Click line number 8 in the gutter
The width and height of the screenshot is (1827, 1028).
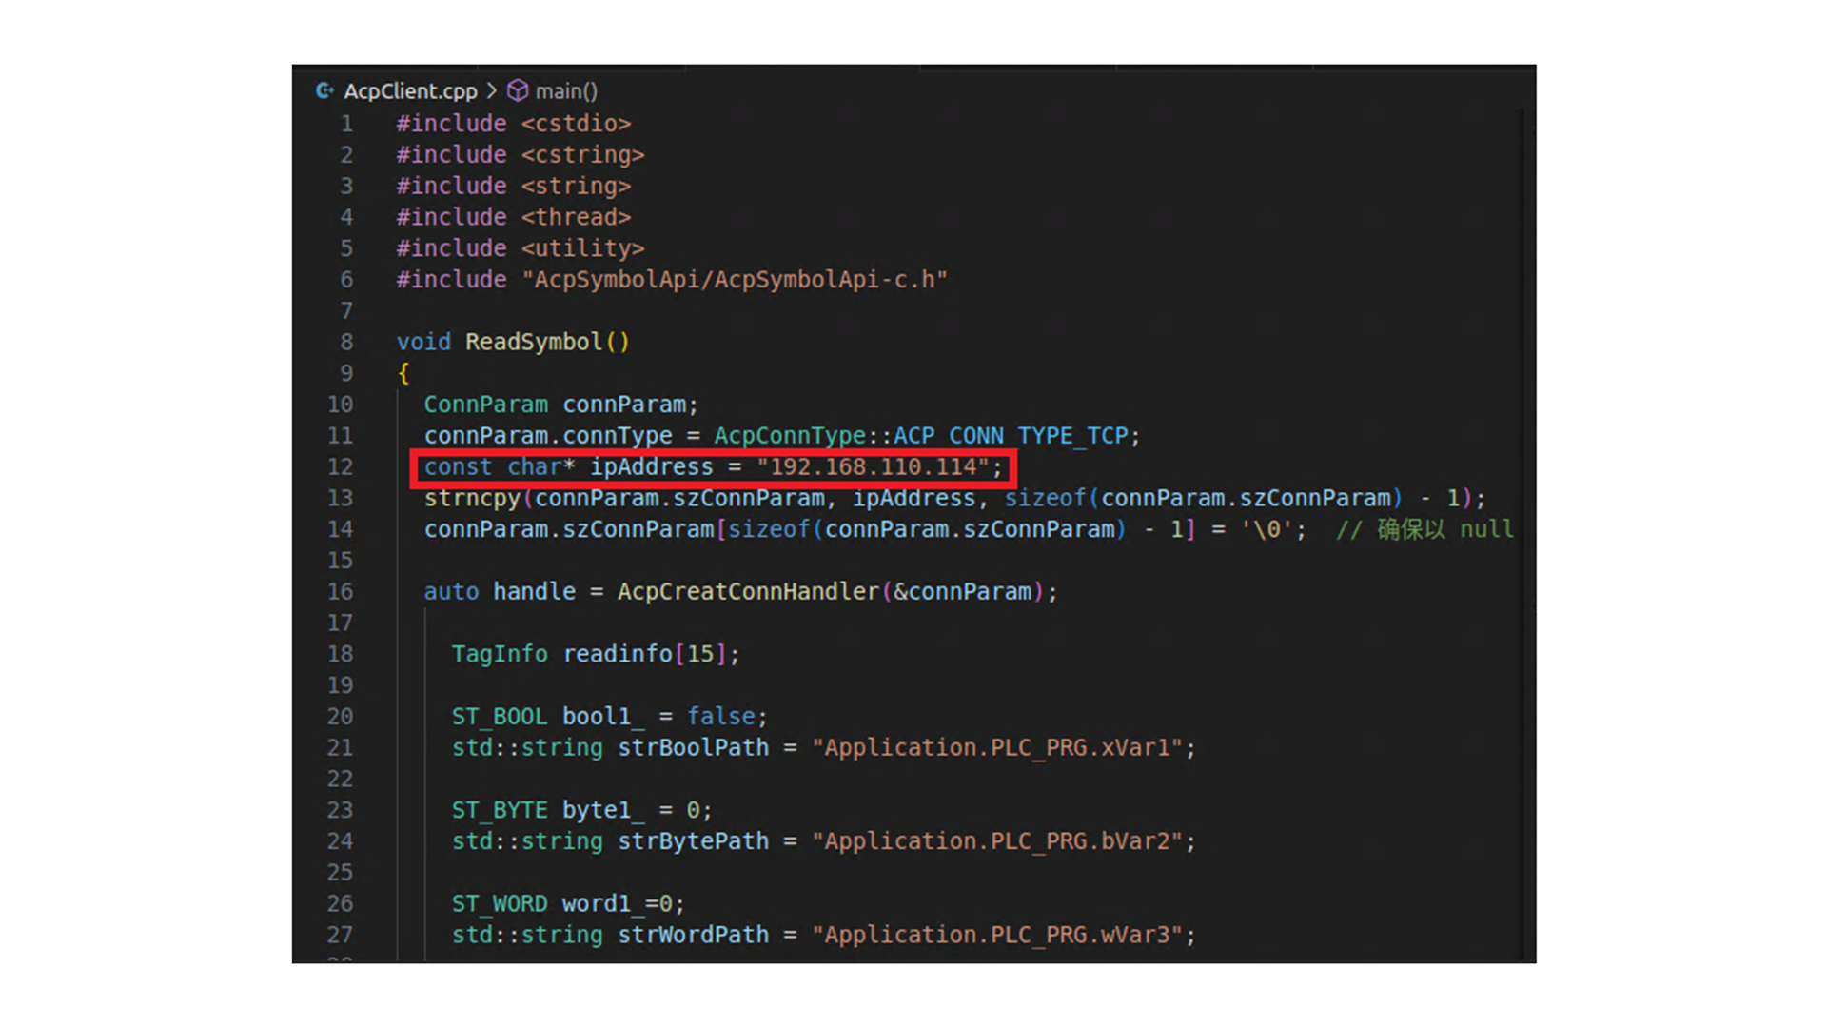tap(346, 342)
